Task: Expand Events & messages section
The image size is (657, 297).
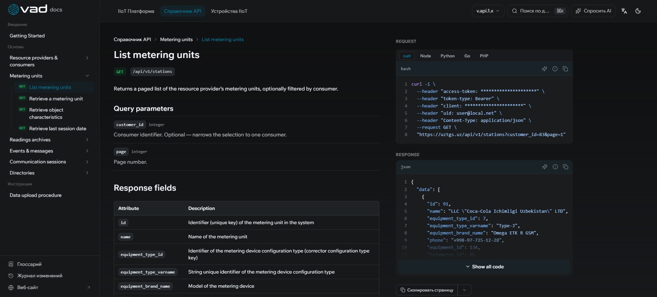Action: [87, 151]
